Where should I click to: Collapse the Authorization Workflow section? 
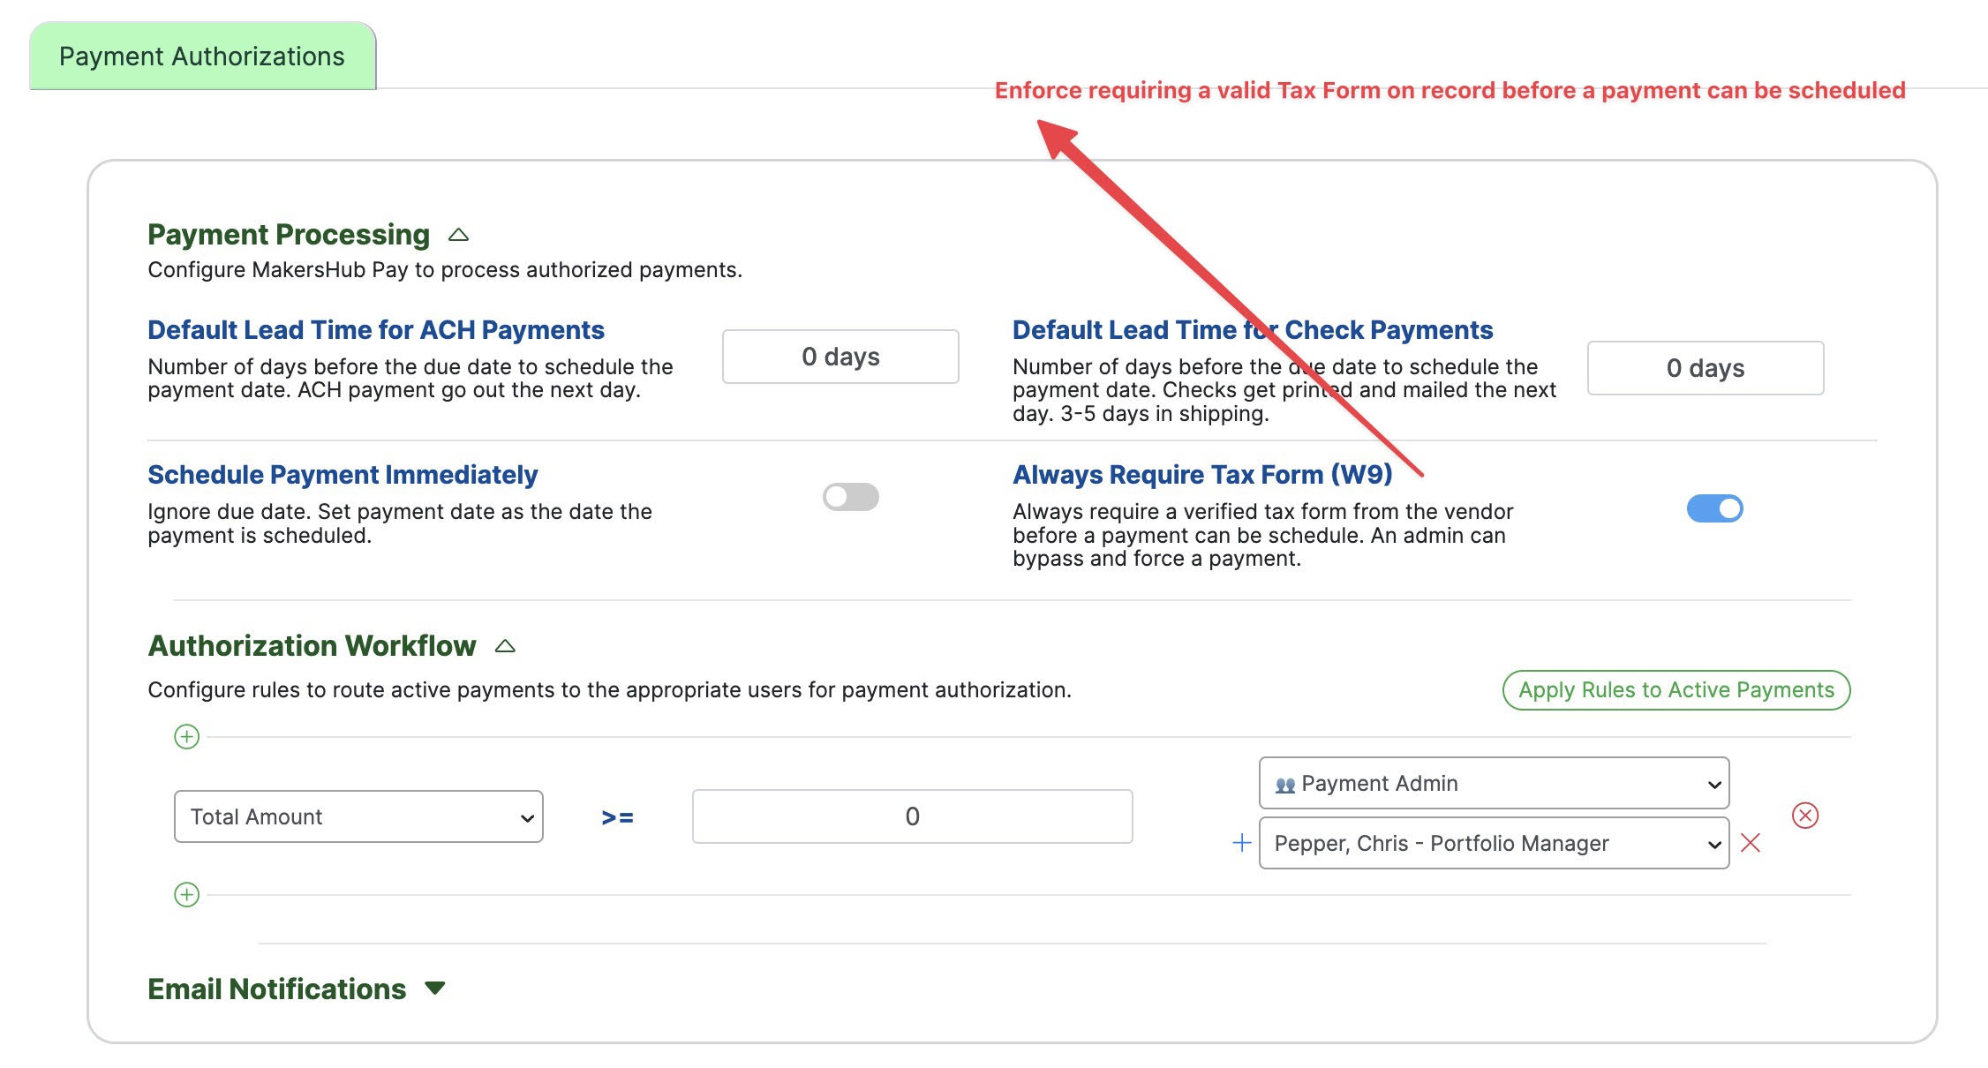pos(505,646)
